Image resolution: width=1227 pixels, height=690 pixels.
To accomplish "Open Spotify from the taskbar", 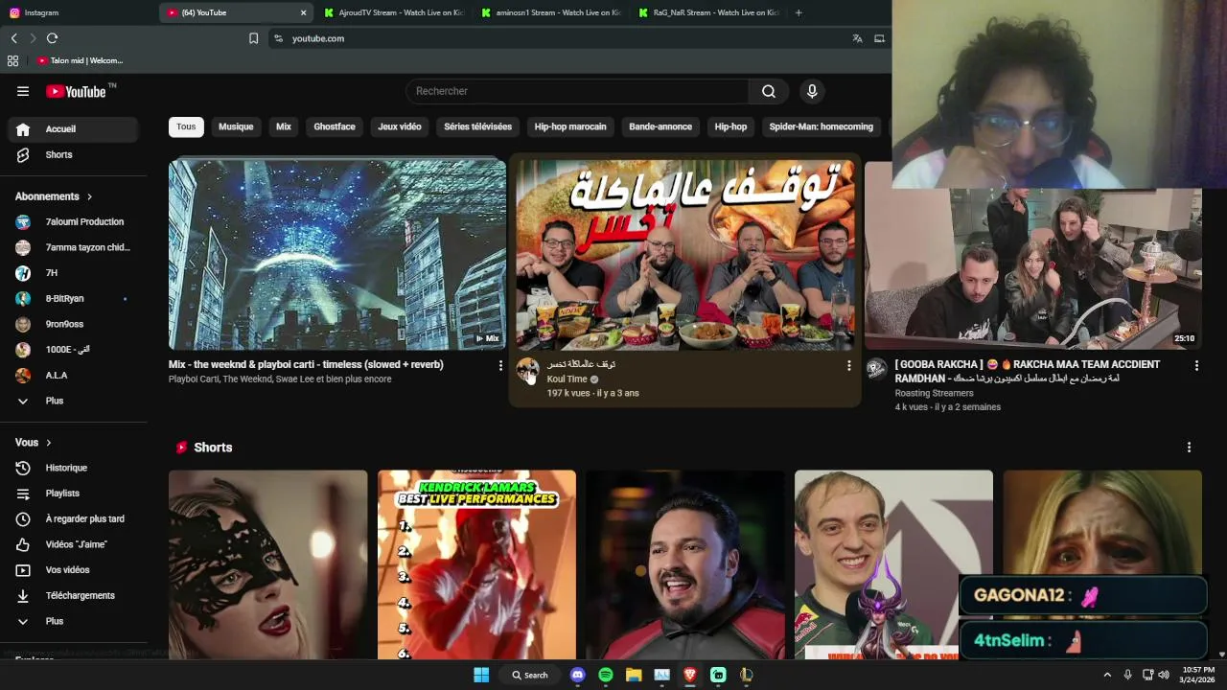I will click(606, 675).
